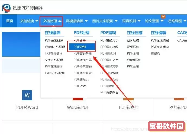Open the PDF转图片 card label

pyautogui.click(x=128, y=107)
